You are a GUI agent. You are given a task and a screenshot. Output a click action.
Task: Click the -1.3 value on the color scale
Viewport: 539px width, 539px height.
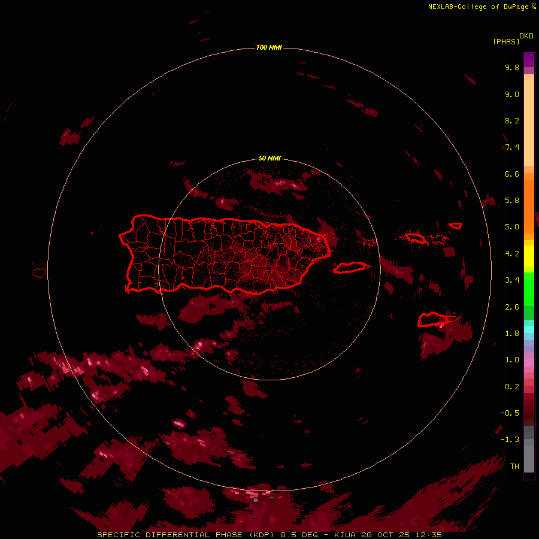click(510, 440)
